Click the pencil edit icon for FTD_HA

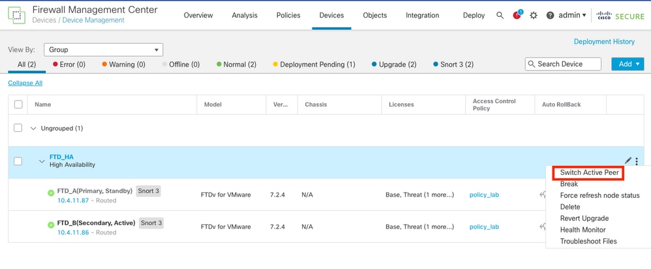pyautogui.click(x=628, y=161)
